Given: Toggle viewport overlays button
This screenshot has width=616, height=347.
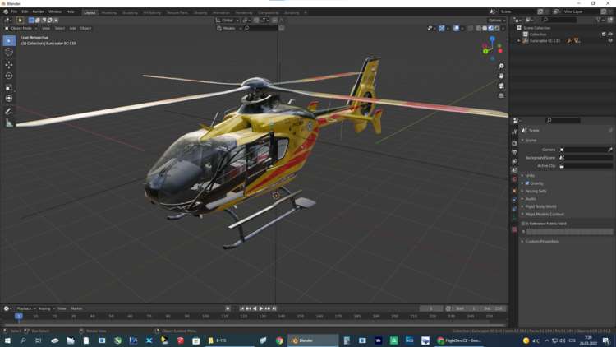Looking at the screenshot, I should point(456,28).
